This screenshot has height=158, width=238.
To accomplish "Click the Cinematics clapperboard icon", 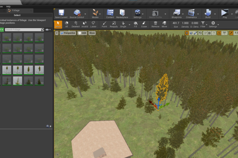I will click(191, 13).
